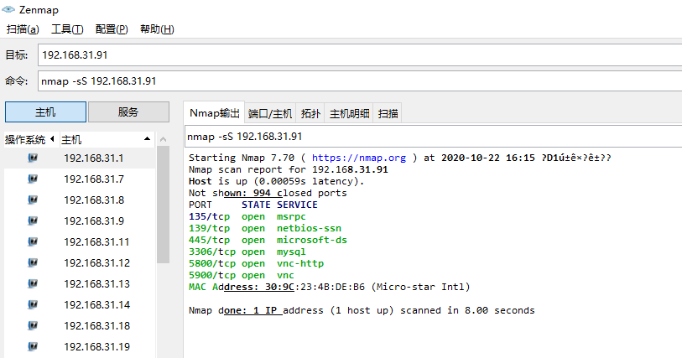Screen dimensions: 682x358
Task: Select host icon for 192.168.31.12
Action: click(33, 262)
